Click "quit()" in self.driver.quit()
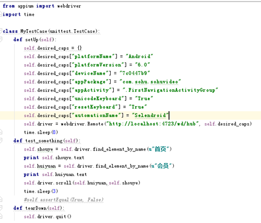The height and width of the screenshot is (223, 261). 63,216
